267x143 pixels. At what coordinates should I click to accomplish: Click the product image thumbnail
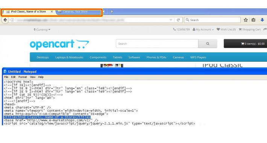(112, 65)
